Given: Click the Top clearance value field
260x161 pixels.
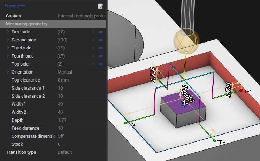Looking at the screenshot, I should point(63,80).
